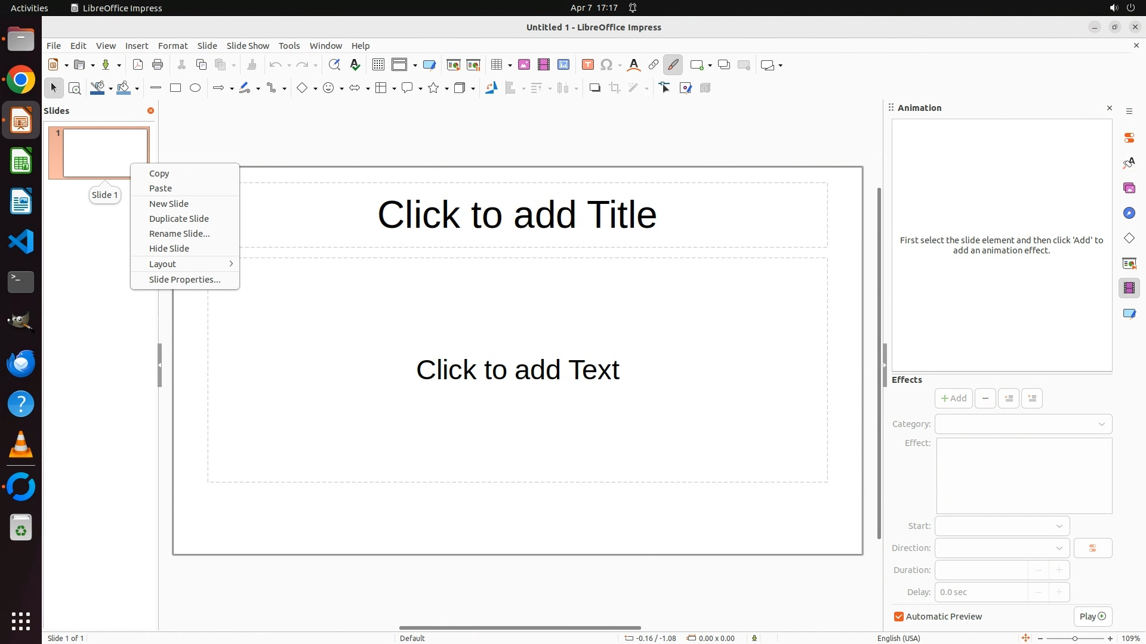This screenshot has width=1146, height=644.
Task: Click the Export as PDF icon
Action: pos(138,65)
